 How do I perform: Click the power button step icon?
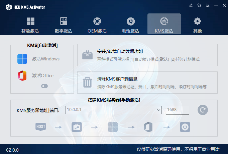(185, 127)
